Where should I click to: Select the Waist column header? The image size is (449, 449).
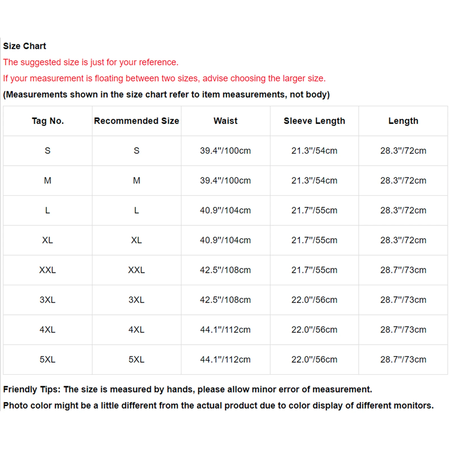[x=225, y=121]
